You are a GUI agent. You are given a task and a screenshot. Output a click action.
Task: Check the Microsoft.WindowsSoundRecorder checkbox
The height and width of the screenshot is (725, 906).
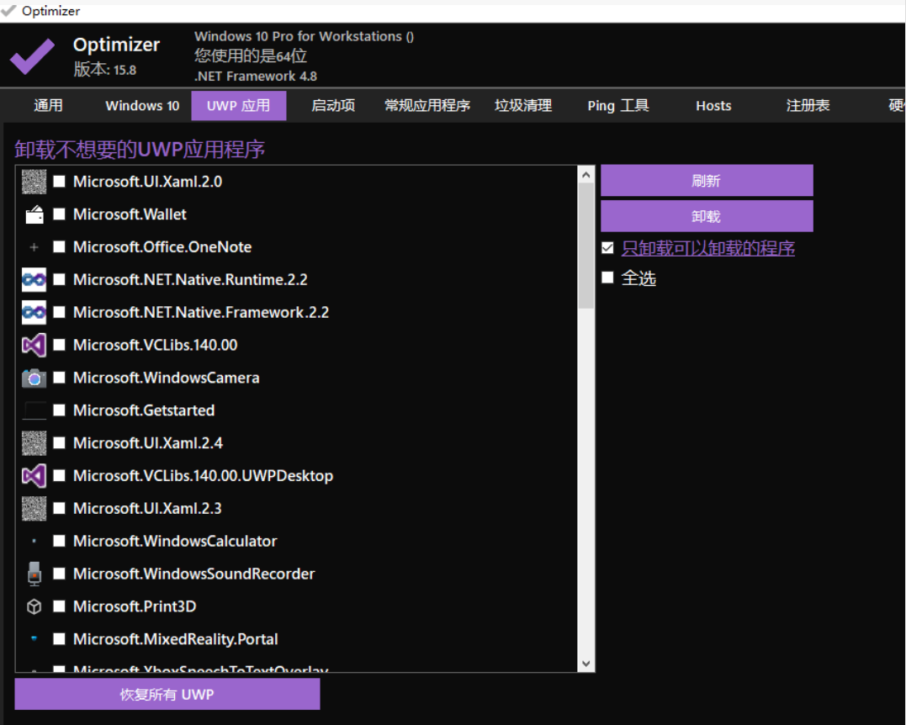[x=59, y=574]
